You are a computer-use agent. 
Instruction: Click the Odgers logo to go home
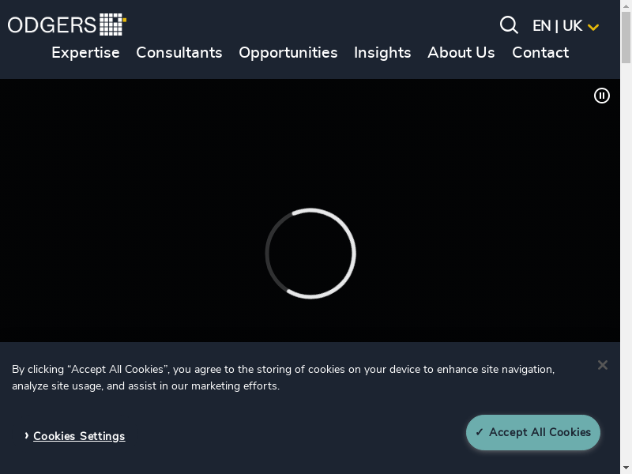[67, 24]
